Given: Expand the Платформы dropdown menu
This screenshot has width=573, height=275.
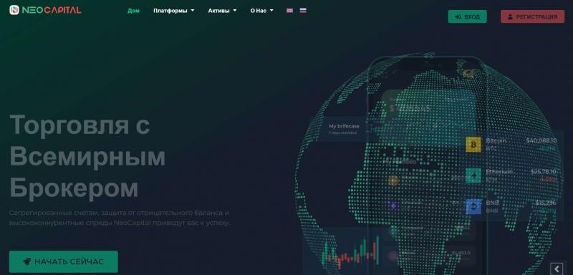Looking at the screenshot, I should 173,11.
